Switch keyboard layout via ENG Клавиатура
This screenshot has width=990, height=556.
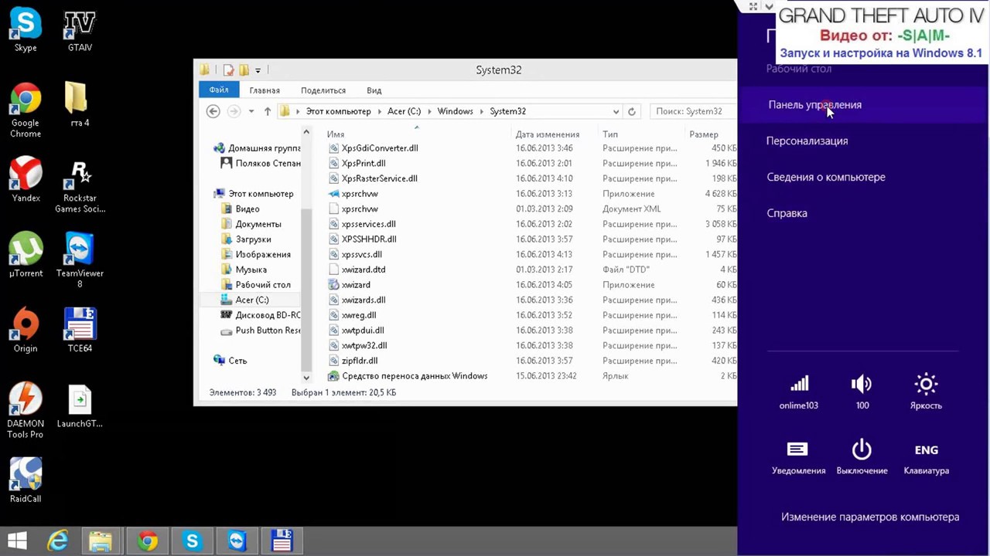pos(926,457)
